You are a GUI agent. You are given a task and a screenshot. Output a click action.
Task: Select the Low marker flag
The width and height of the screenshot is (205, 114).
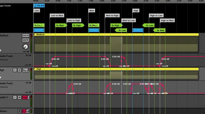tap(37, 11)
